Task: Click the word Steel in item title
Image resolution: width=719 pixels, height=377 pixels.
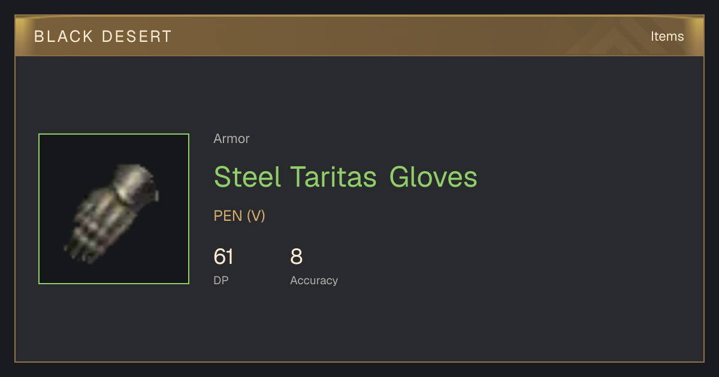Action: 247,177
